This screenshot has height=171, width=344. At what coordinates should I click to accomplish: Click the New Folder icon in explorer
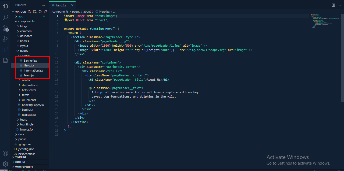(35, 12)
